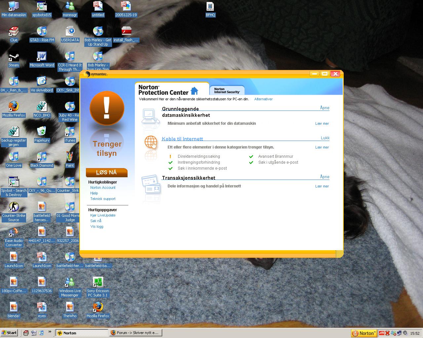This screenshot has width=423, height=338.
Task: Switch to Forum Firefox taskbar button
Action: pos(135,333)
